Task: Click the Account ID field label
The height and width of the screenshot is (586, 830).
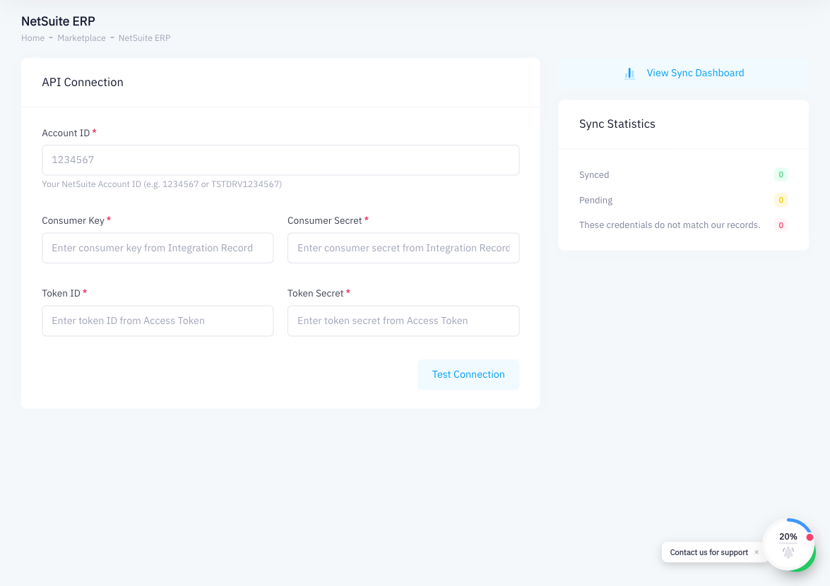Action: click(x=66, y=133)
